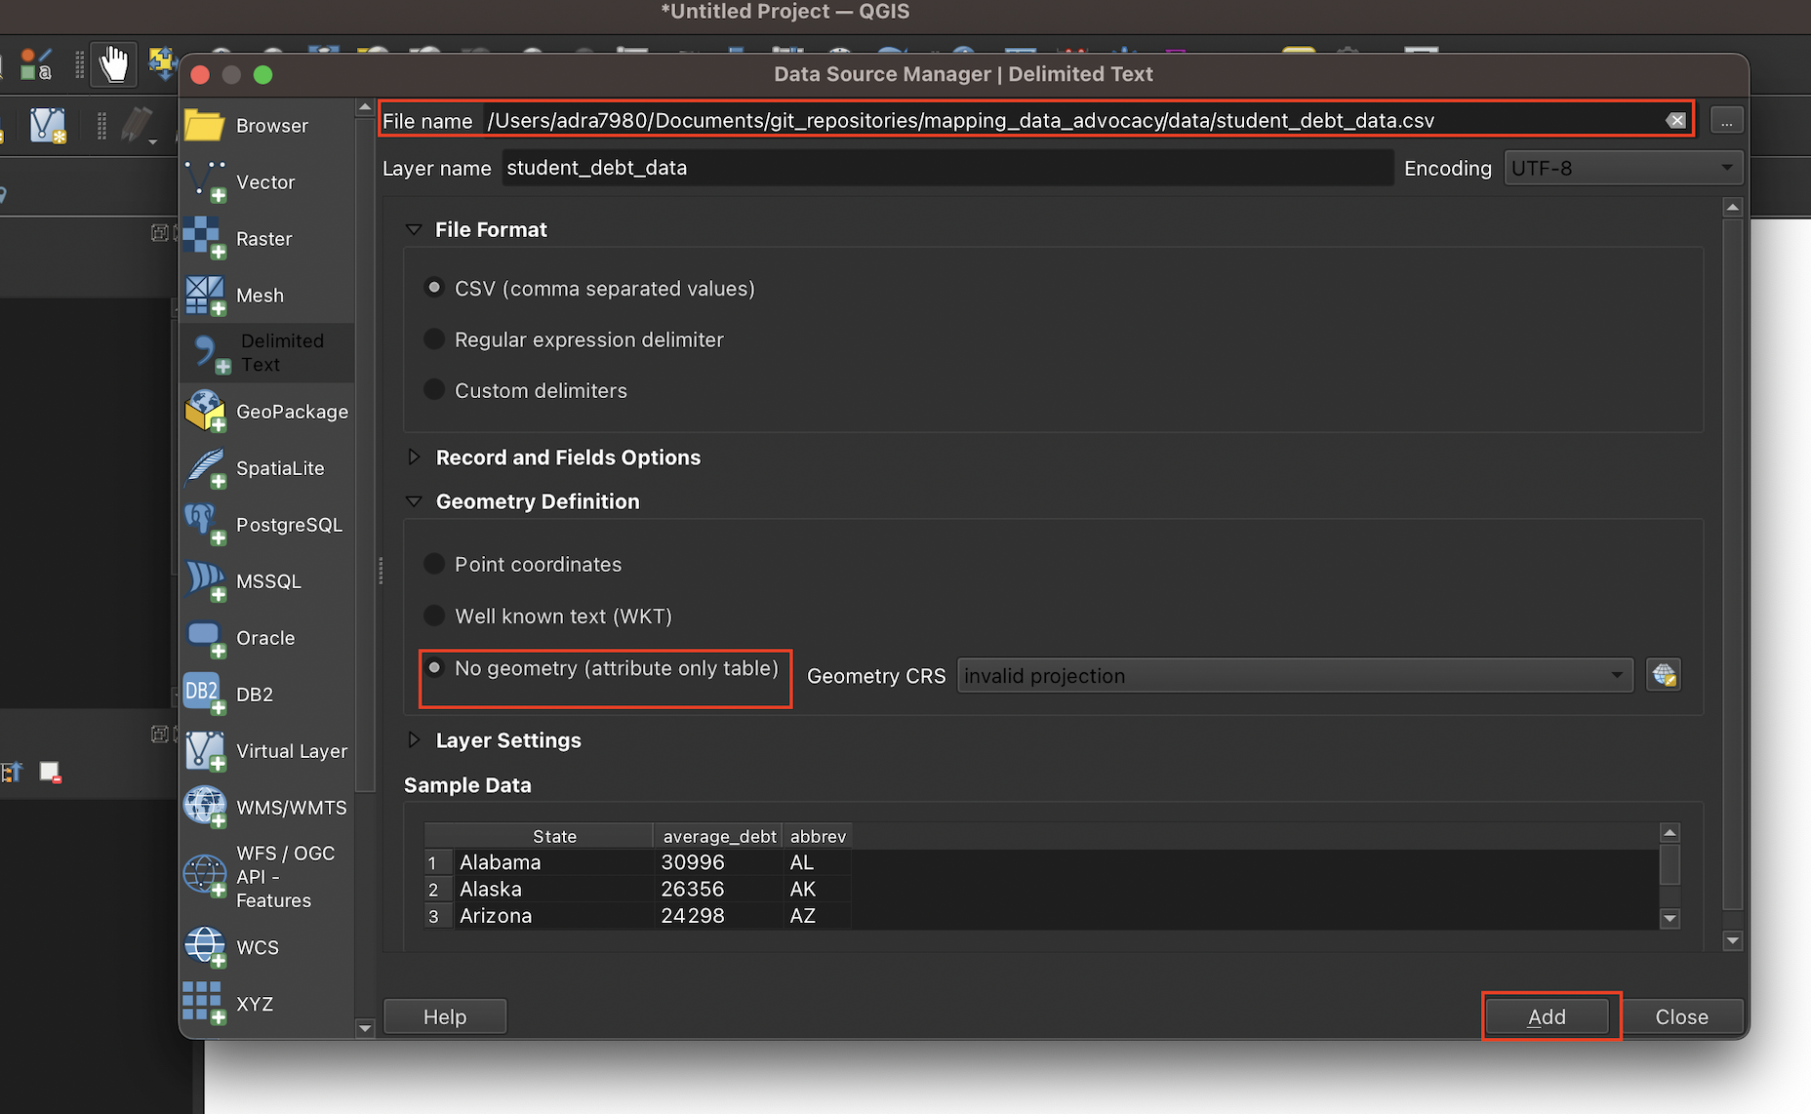Click the 30996 value cell
Screen dimensions: 1811x1114
click(x=719, y=862)
